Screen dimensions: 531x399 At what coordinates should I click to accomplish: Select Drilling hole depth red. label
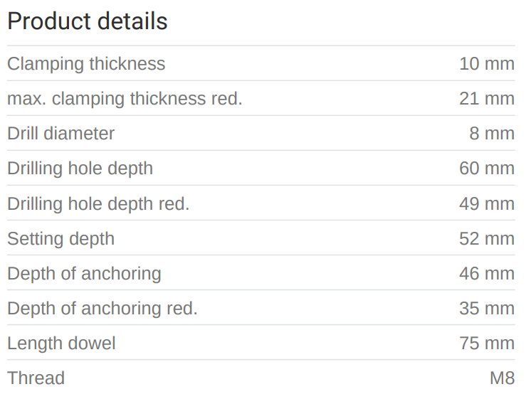click(x=98, y=203)
